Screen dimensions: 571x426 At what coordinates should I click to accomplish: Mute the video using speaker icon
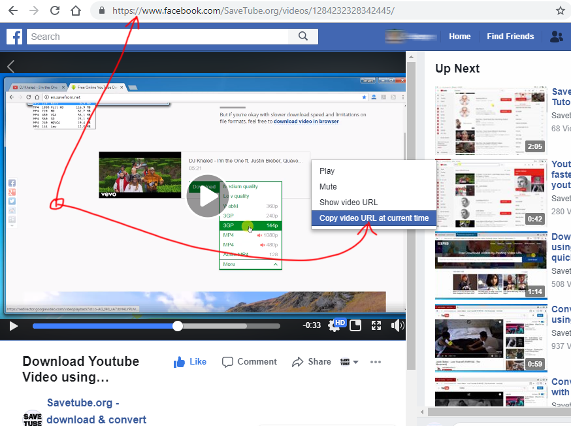tap(397, 325)
